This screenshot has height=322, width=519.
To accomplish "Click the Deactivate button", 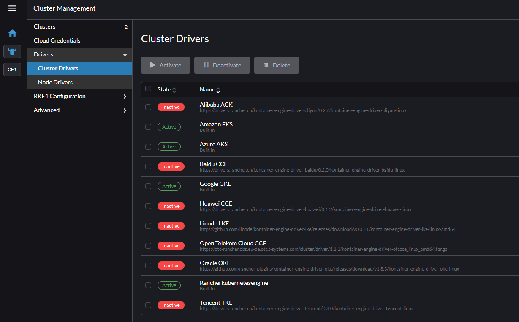I will coord(222,65).
